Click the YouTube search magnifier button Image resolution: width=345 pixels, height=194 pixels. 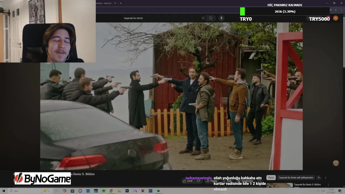point(211,18)
